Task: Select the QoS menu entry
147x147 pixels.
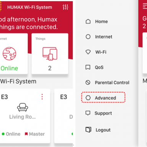Action: click(x=94, y=67)
